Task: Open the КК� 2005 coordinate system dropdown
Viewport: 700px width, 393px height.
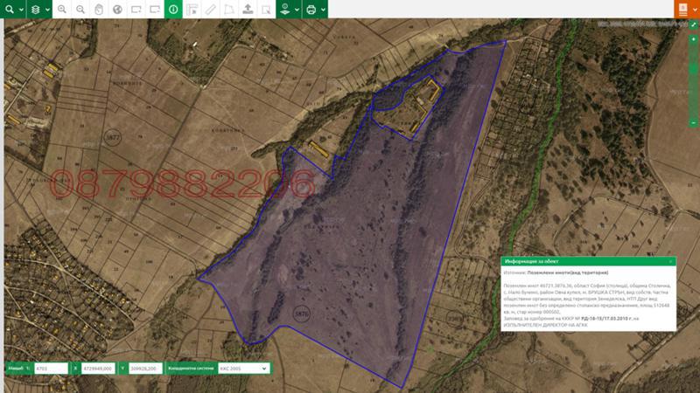Action: (241, 369)
